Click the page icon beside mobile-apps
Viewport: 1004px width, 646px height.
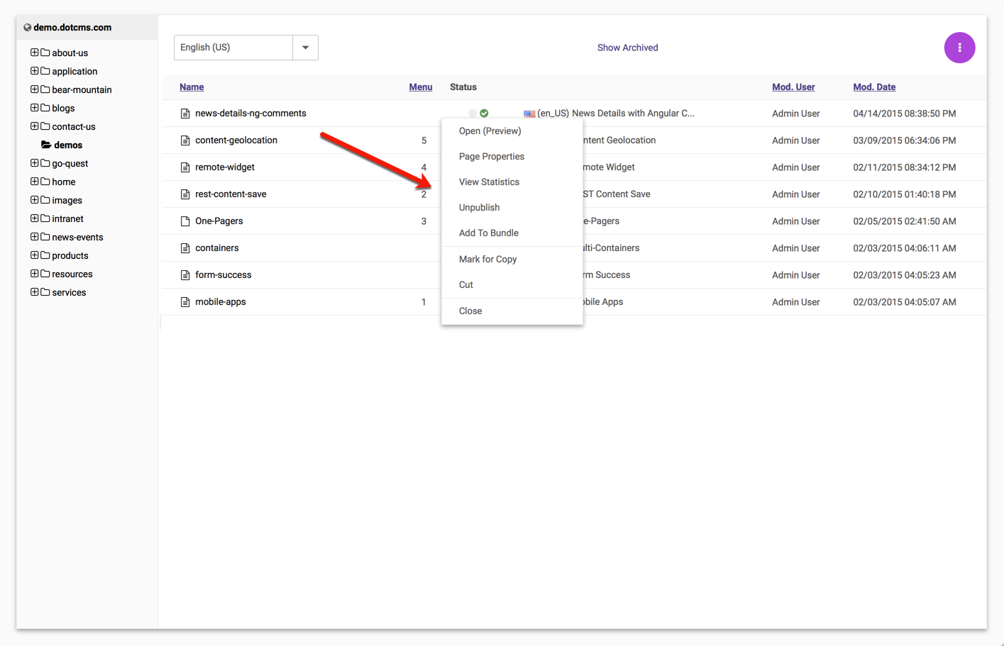[x=185, y=302]
